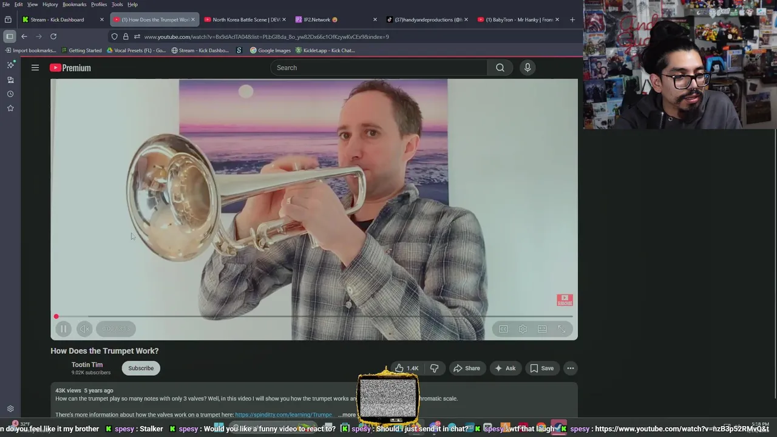
Task: Toggle the browser sidebar panel button
Action: tap(9, 36)
